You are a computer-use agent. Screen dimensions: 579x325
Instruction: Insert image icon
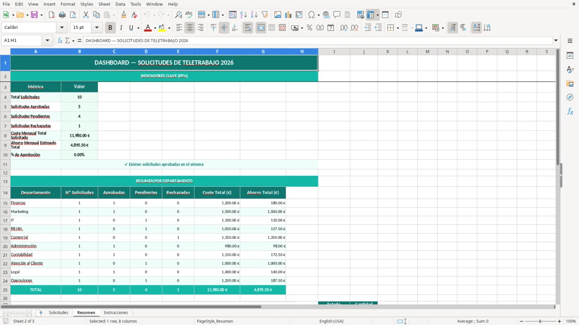(x=278, y=15)
